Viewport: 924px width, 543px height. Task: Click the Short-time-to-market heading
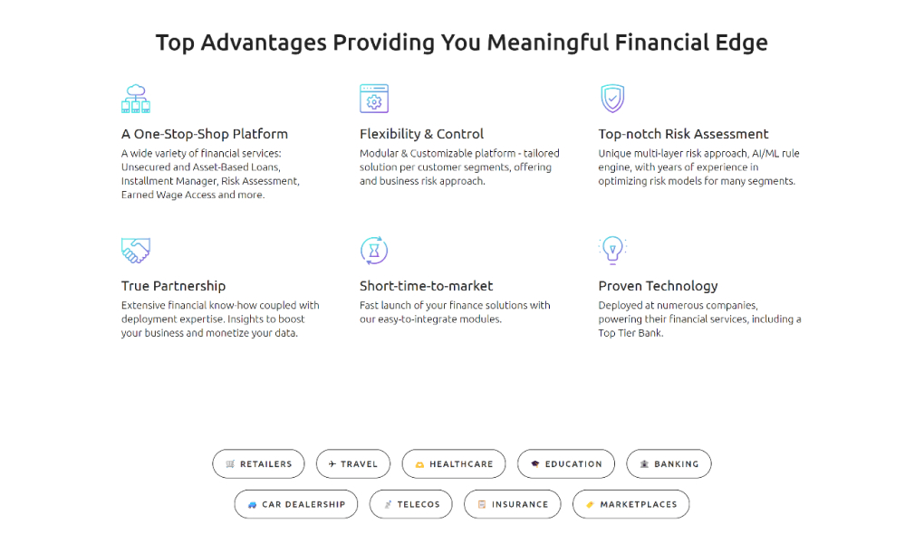pyautogui.click(x=426, y=286)
